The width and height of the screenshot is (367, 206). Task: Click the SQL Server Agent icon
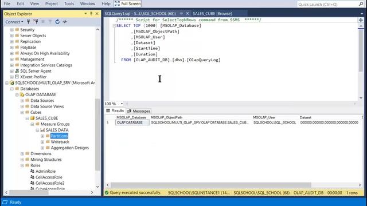pos(17,71)
